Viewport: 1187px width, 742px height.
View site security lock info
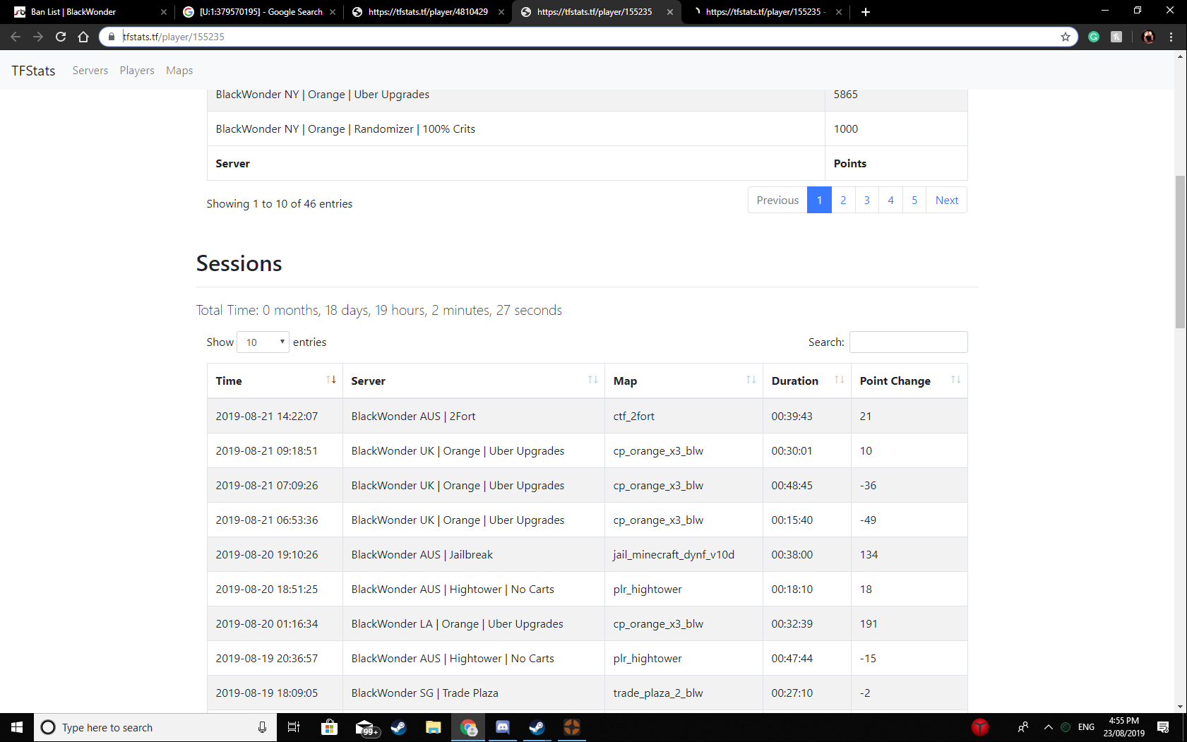[111, 37]
